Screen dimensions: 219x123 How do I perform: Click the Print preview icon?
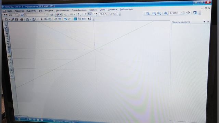(x=27, y=19)
